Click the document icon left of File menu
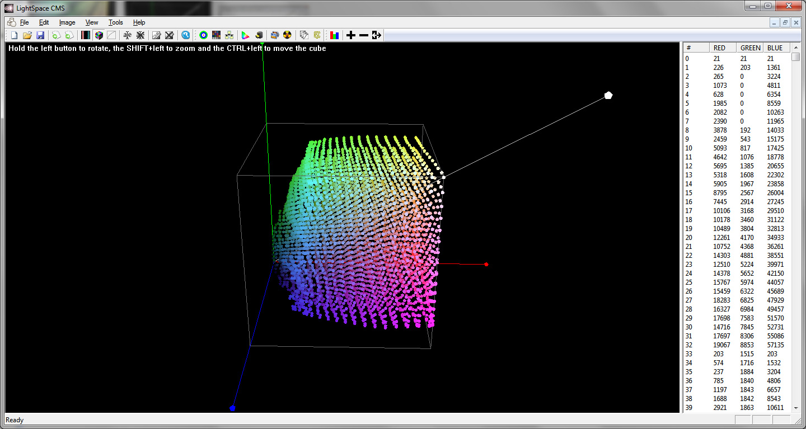Viewport: 806px width, 429px height. coord(11,22)
